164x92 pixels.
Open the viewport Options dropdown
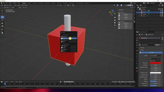click(x=132, y=8)
